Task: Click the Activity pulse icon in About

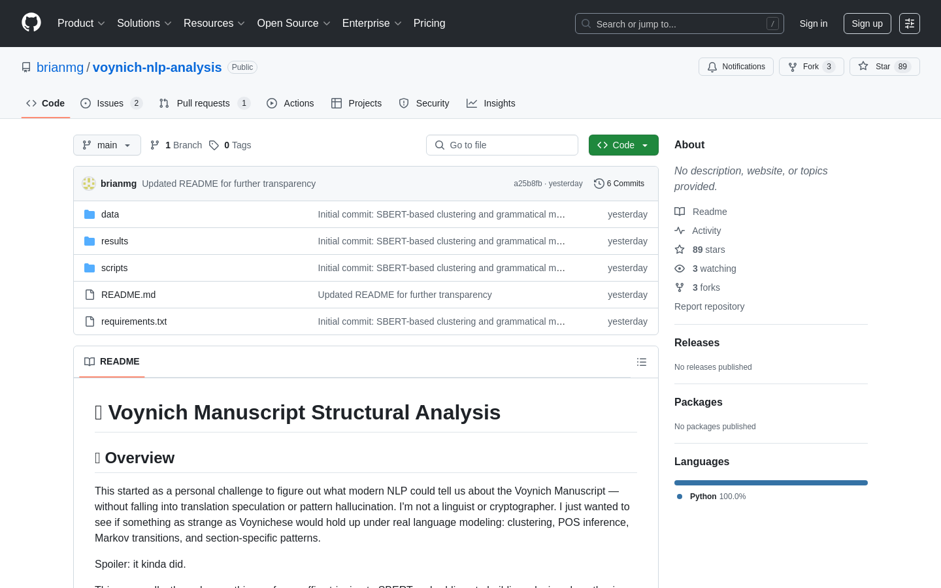Action: point(680,231)
